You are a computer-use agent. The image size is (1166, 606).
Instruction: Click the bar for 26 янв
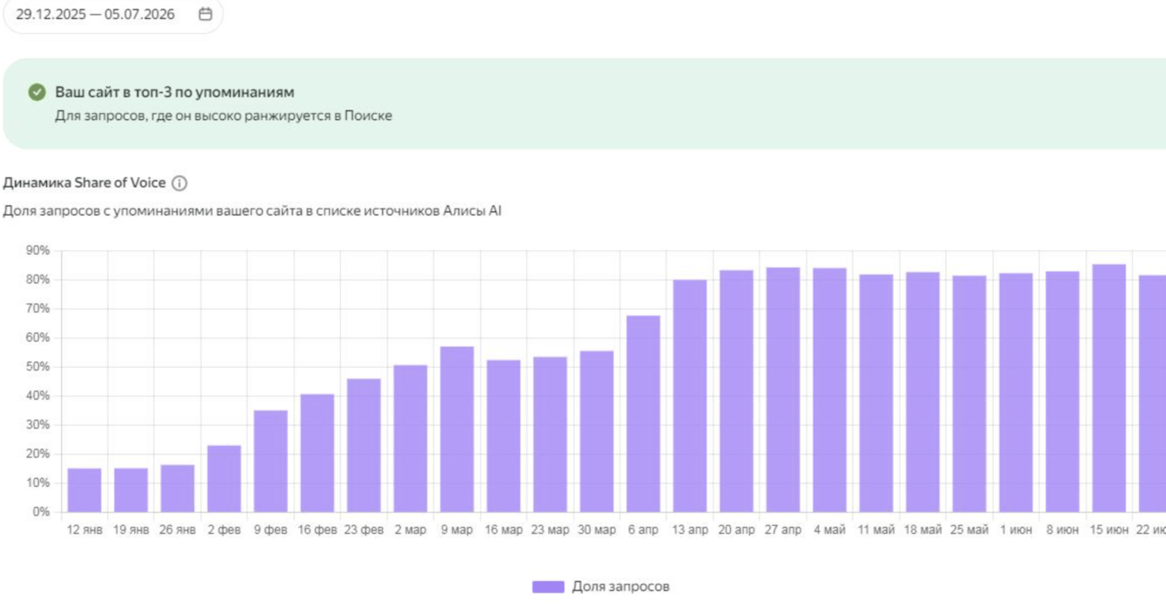click(178, 489)
